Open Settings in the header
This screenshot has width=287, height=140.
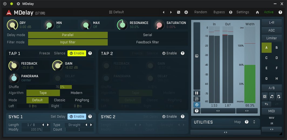pyautogui.click(x=243, y=12)
